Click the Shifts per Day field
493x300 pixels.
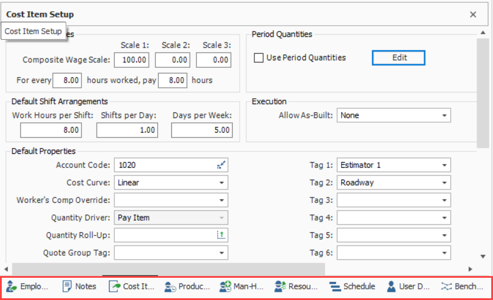127,130
